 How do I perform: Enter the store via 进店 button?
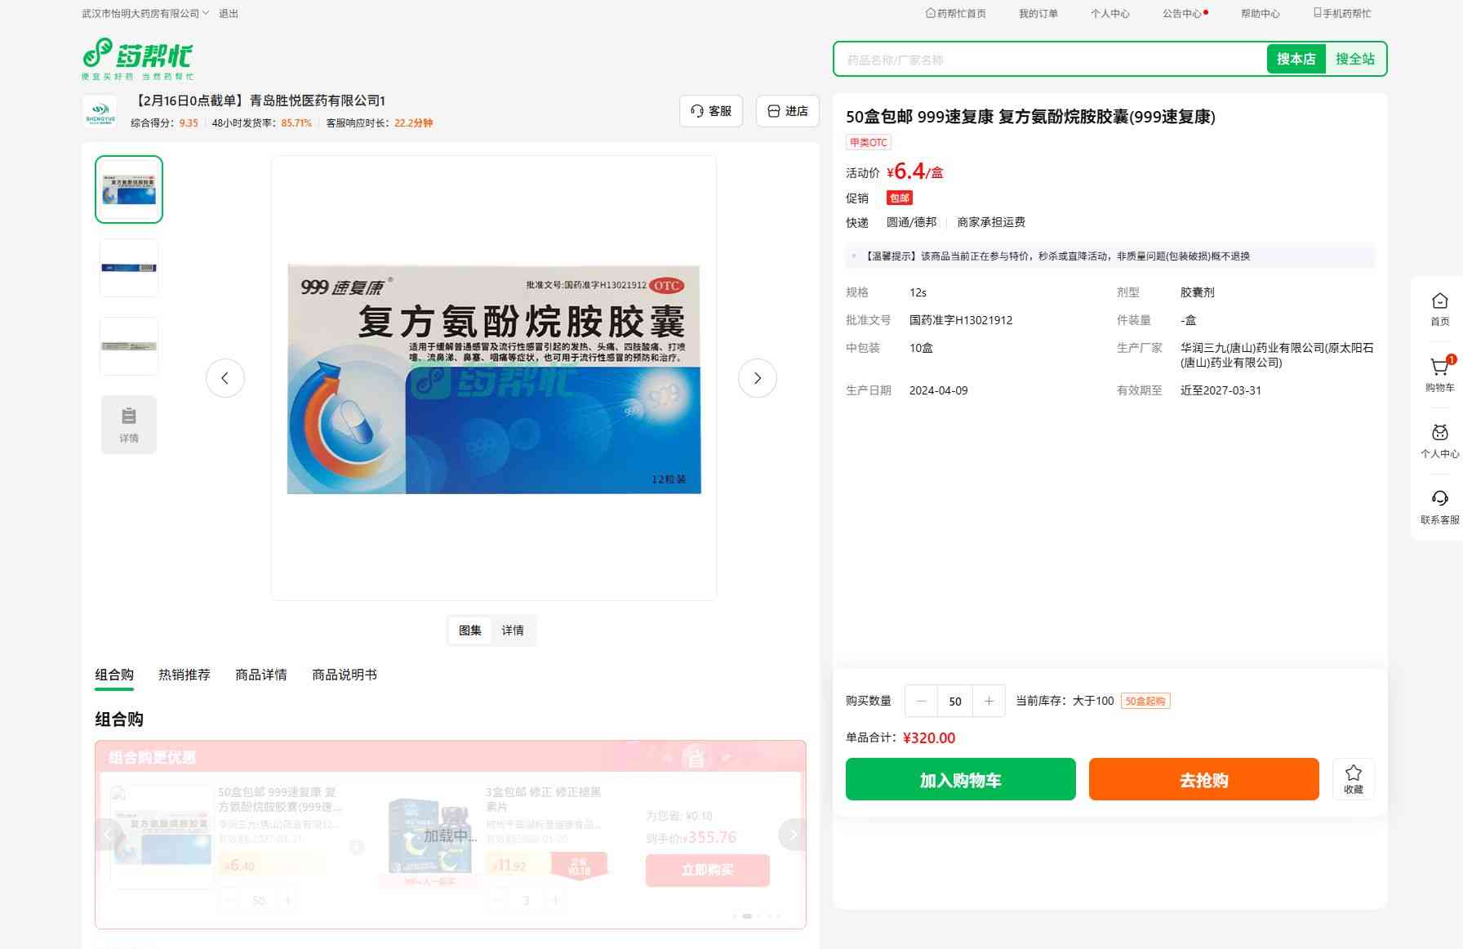click(787, 111)
